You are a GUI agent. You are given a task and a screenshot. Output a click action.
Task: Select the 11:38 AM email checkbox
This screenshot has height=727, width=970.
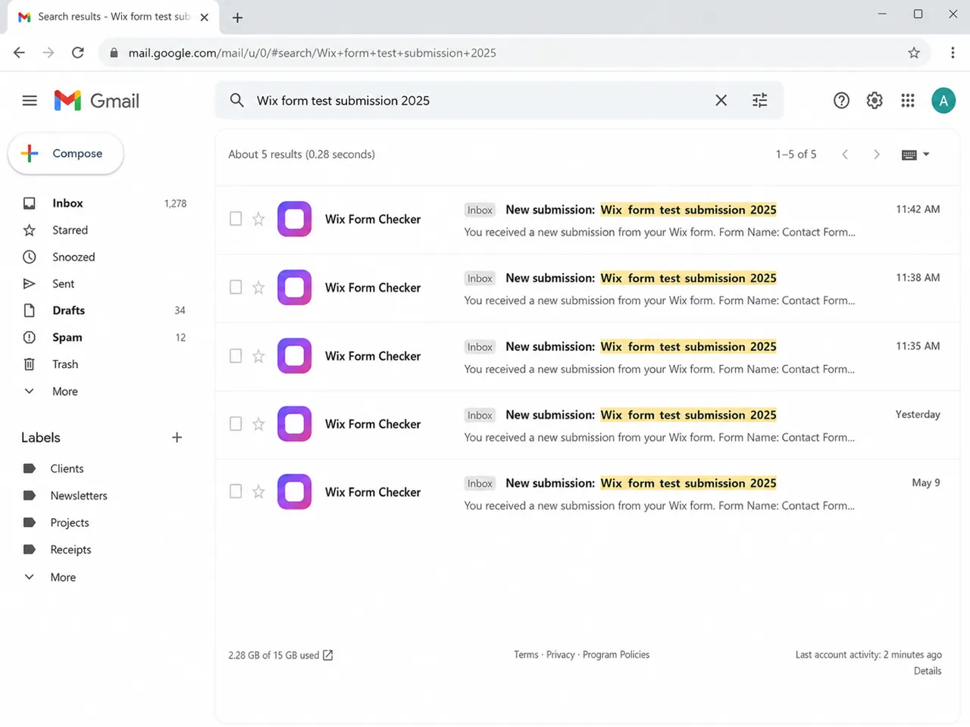[x=236, y=287]
